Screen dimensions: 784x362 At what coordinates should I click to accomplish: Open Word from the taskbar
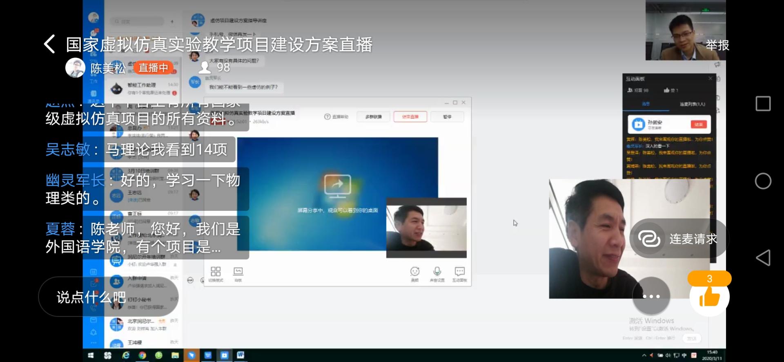click(241, 355)
